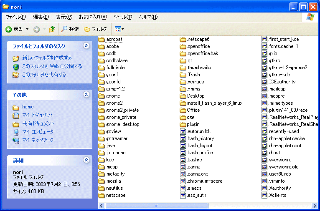Select the .Xclients file name
320x211 pixels.
coord(277,195)
